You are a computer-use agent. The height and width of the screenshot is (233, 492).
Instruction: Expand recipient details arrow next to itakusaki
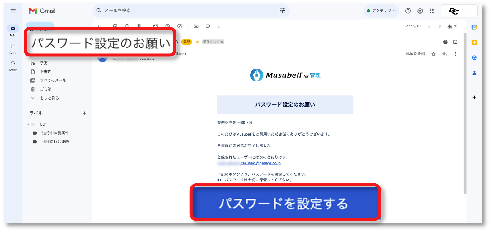point(153,59)
